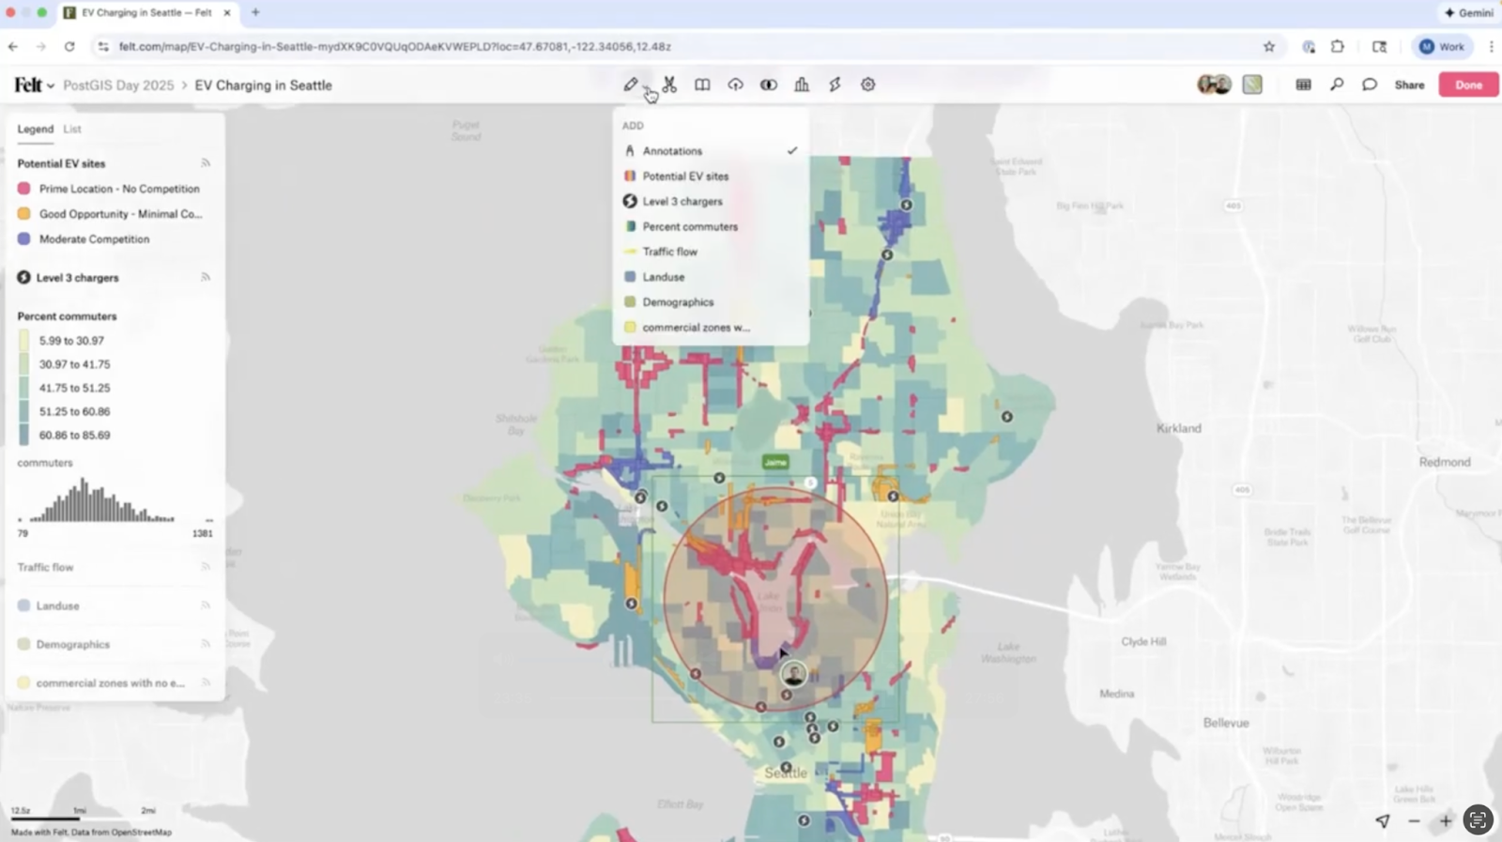Click the upload cloud icon
This screenshot has height=842, width=1502.
[735, 84]
